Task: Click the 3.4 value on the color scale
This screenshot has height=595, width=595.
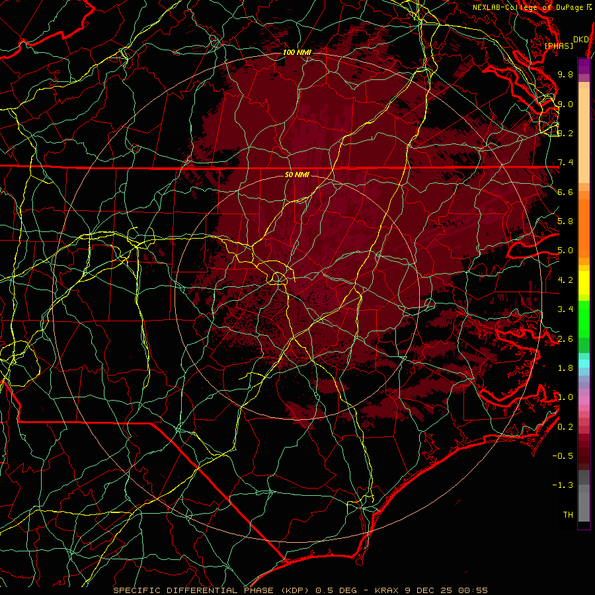Action: [565, 309]
